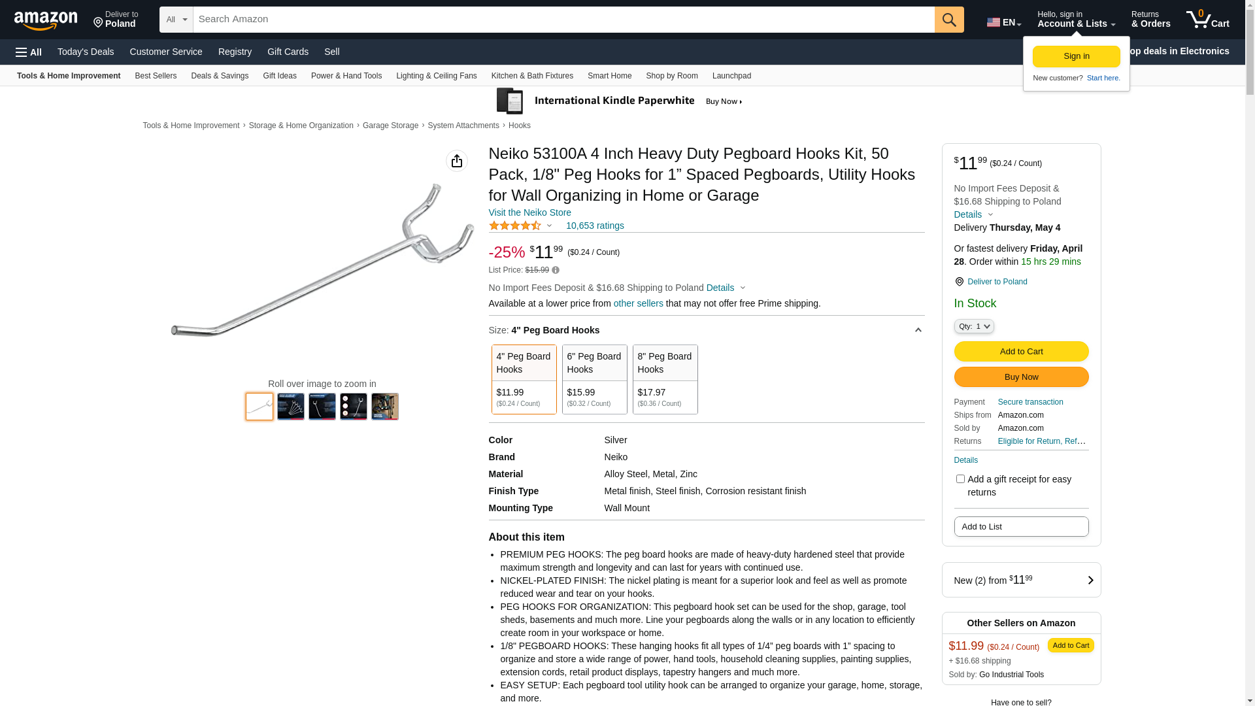Click the Deliver to Poland location icon
The image size is (1255, 706).
pos(959,282)
